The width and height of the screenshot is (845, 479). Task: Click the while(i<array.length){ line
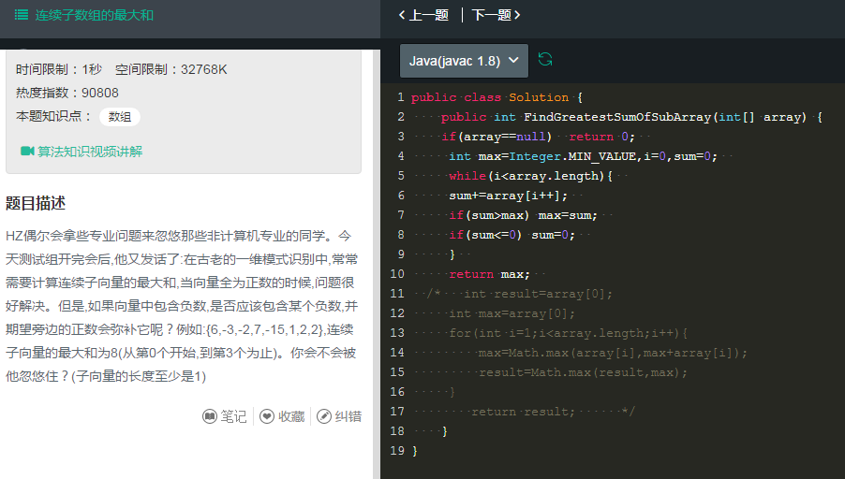tap(531, 176)
